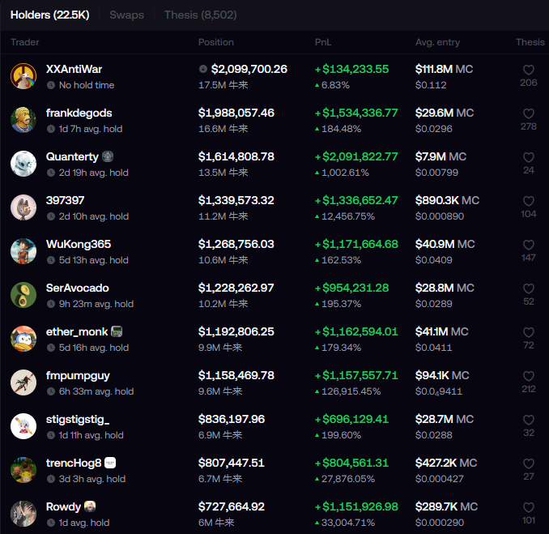The image size is (549, 534).
Task: Sort by the PnL column header
Action: pyautogui.click(x=323, y=42)
